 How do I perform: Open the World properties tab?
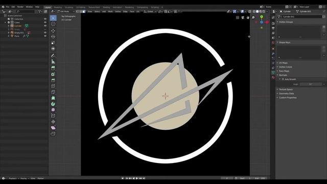(273, 42)
